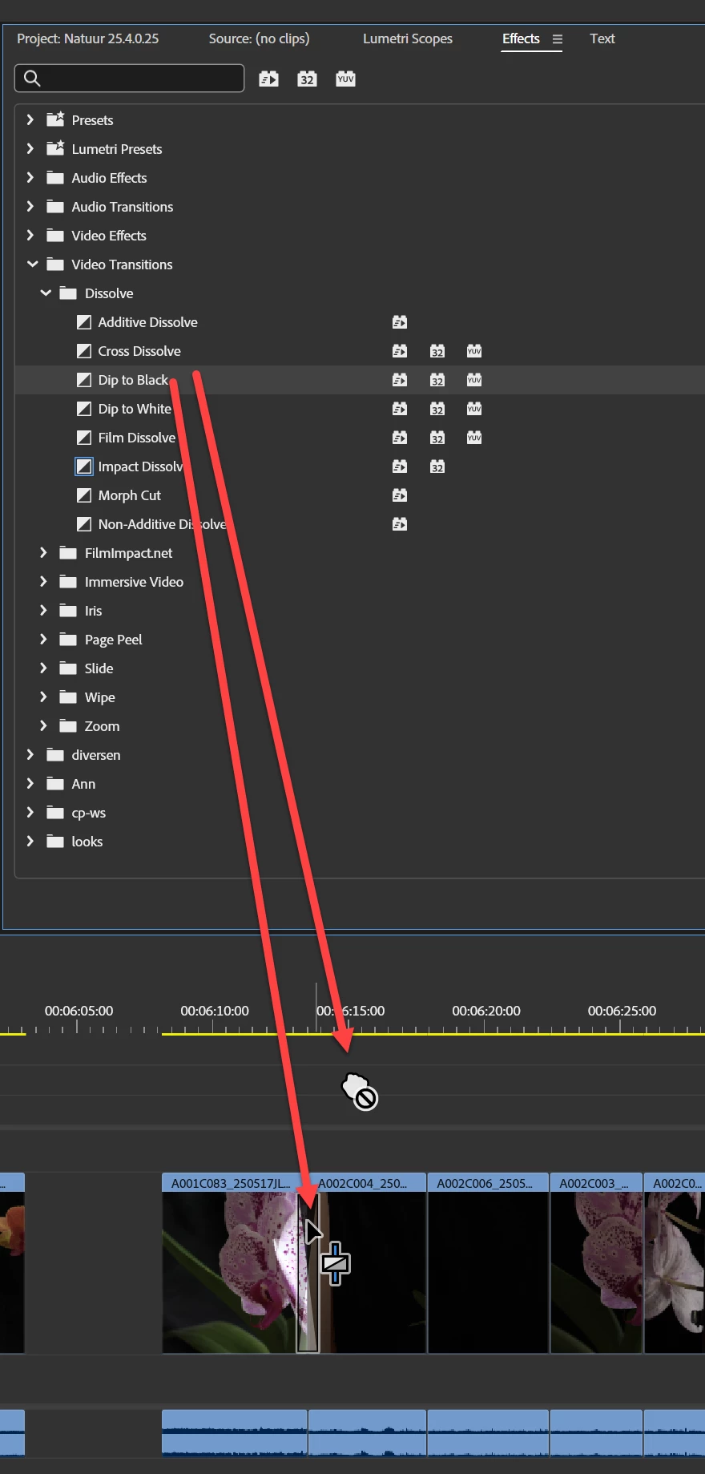The width and height of the screenshot is (705, 1474).
Task: Click the time ruler at 00:06:20:00
Action: [x=486, y=1012]
